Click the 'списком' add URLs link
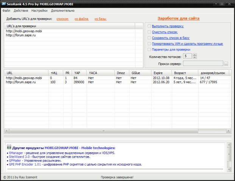This screenshot has height=181, width=235. 62,18
